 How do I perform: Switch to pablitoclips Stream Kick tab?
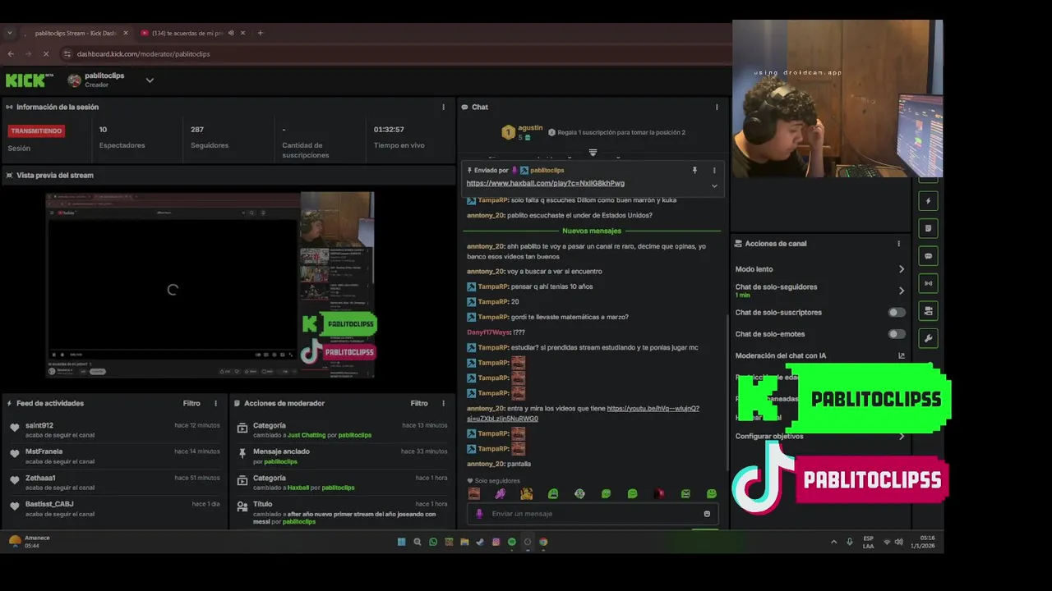tap(76, 33)
